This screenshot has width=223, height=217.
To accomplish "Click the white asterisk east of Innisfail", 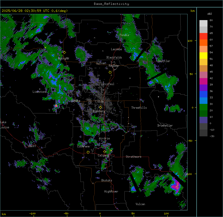I will click(x=130, y=78).
